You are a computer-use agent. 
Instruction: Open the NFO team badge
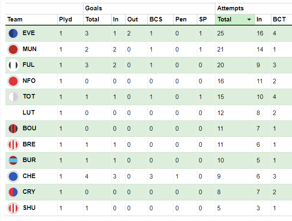click(x=13, y=81)
